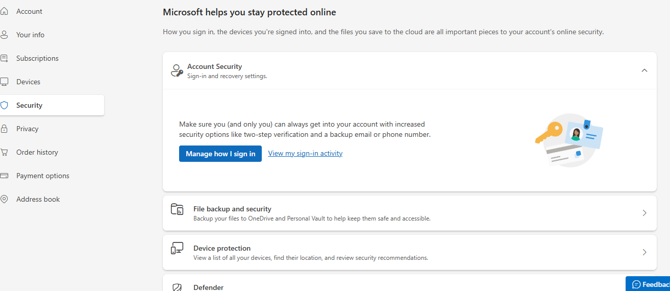Open the Account menu item
This screenshot has width=670, height=291.
(x=29, y=11)
